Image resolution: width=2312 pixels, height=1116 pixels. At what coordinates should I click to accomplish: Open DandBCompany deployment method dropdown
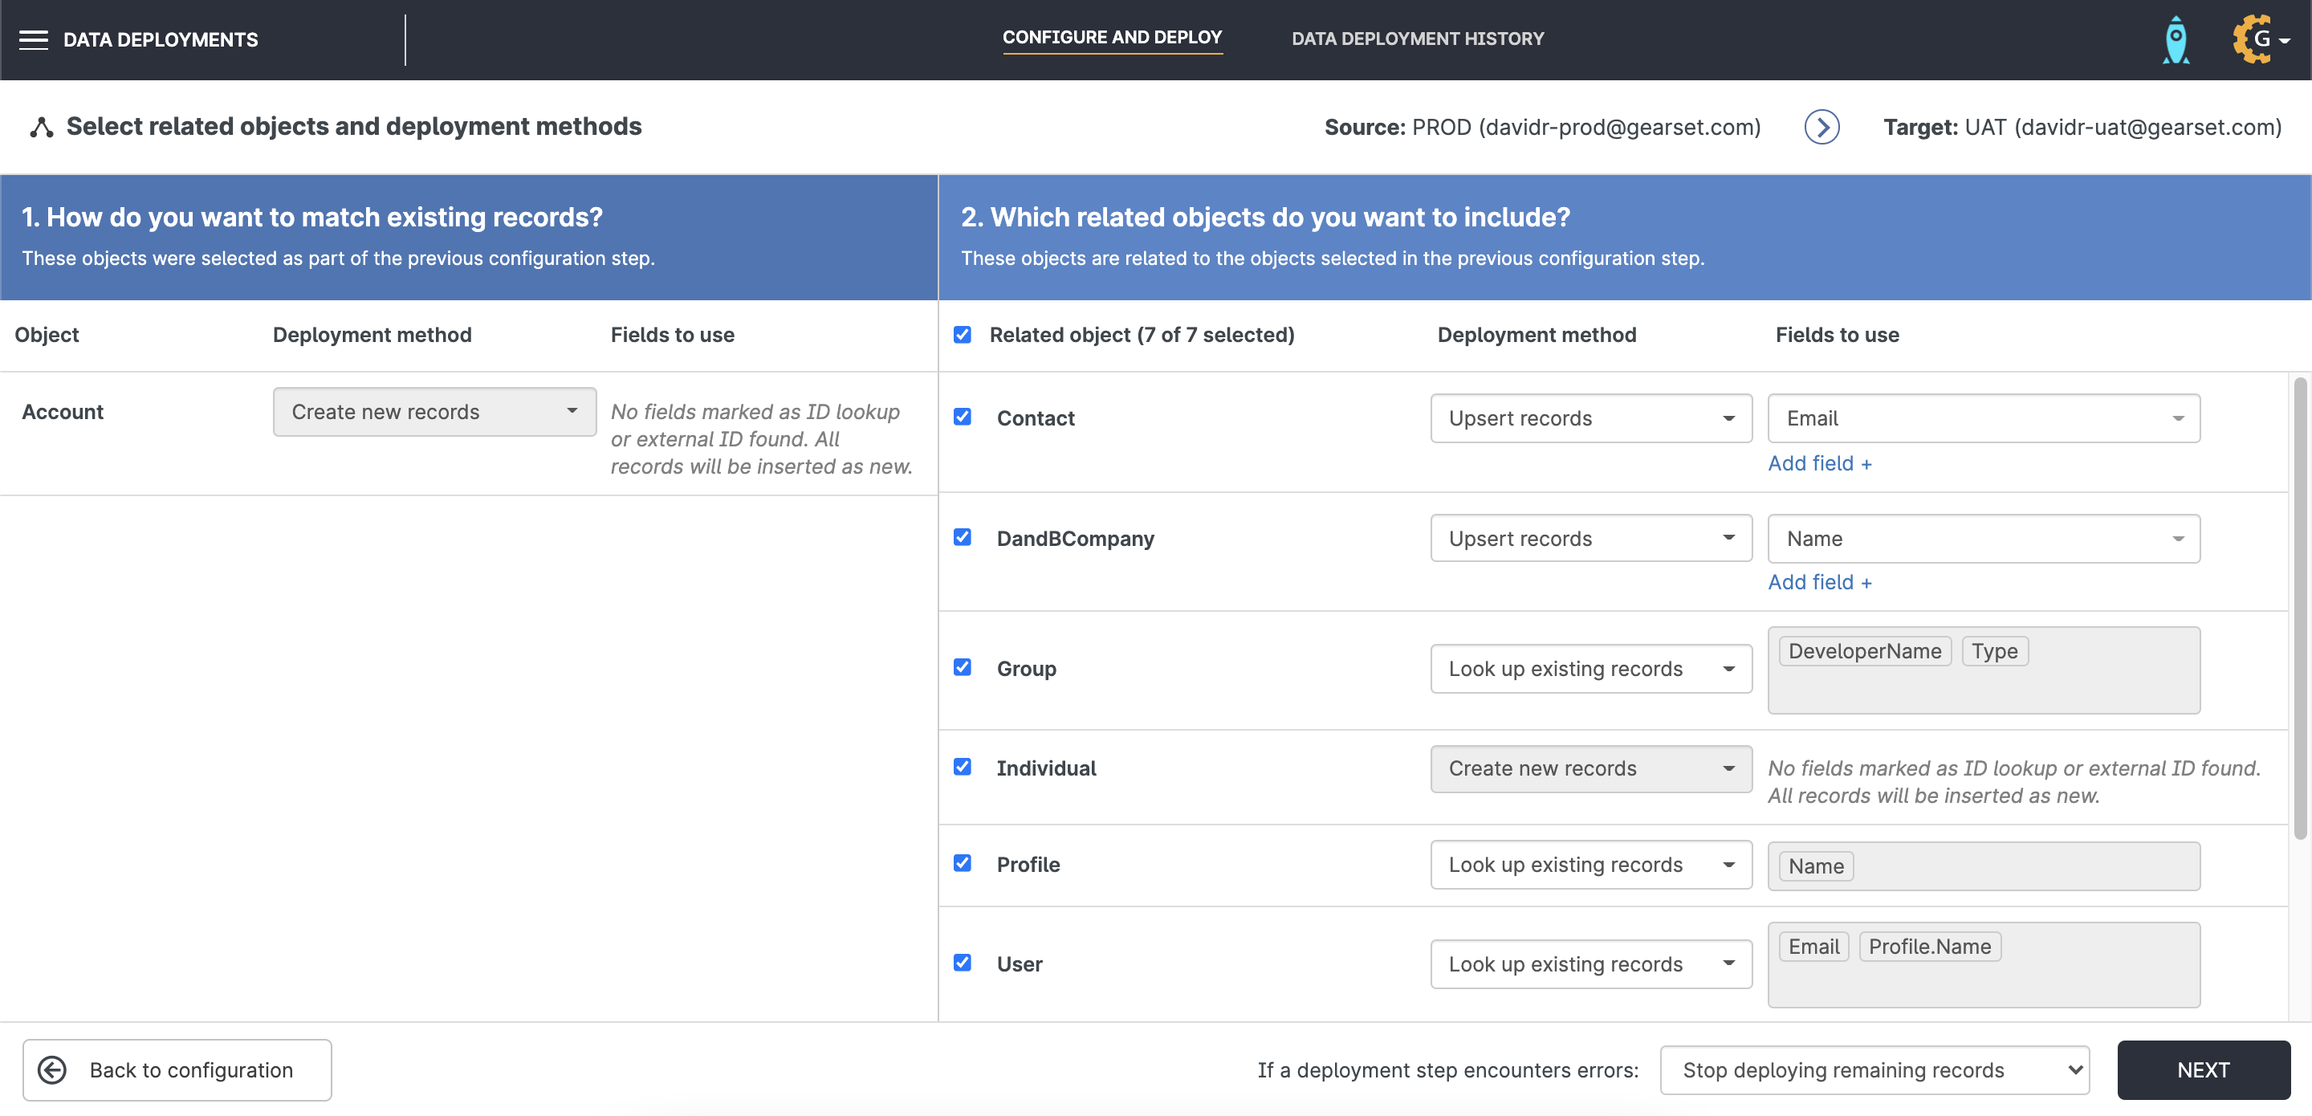coord(1590,539)
